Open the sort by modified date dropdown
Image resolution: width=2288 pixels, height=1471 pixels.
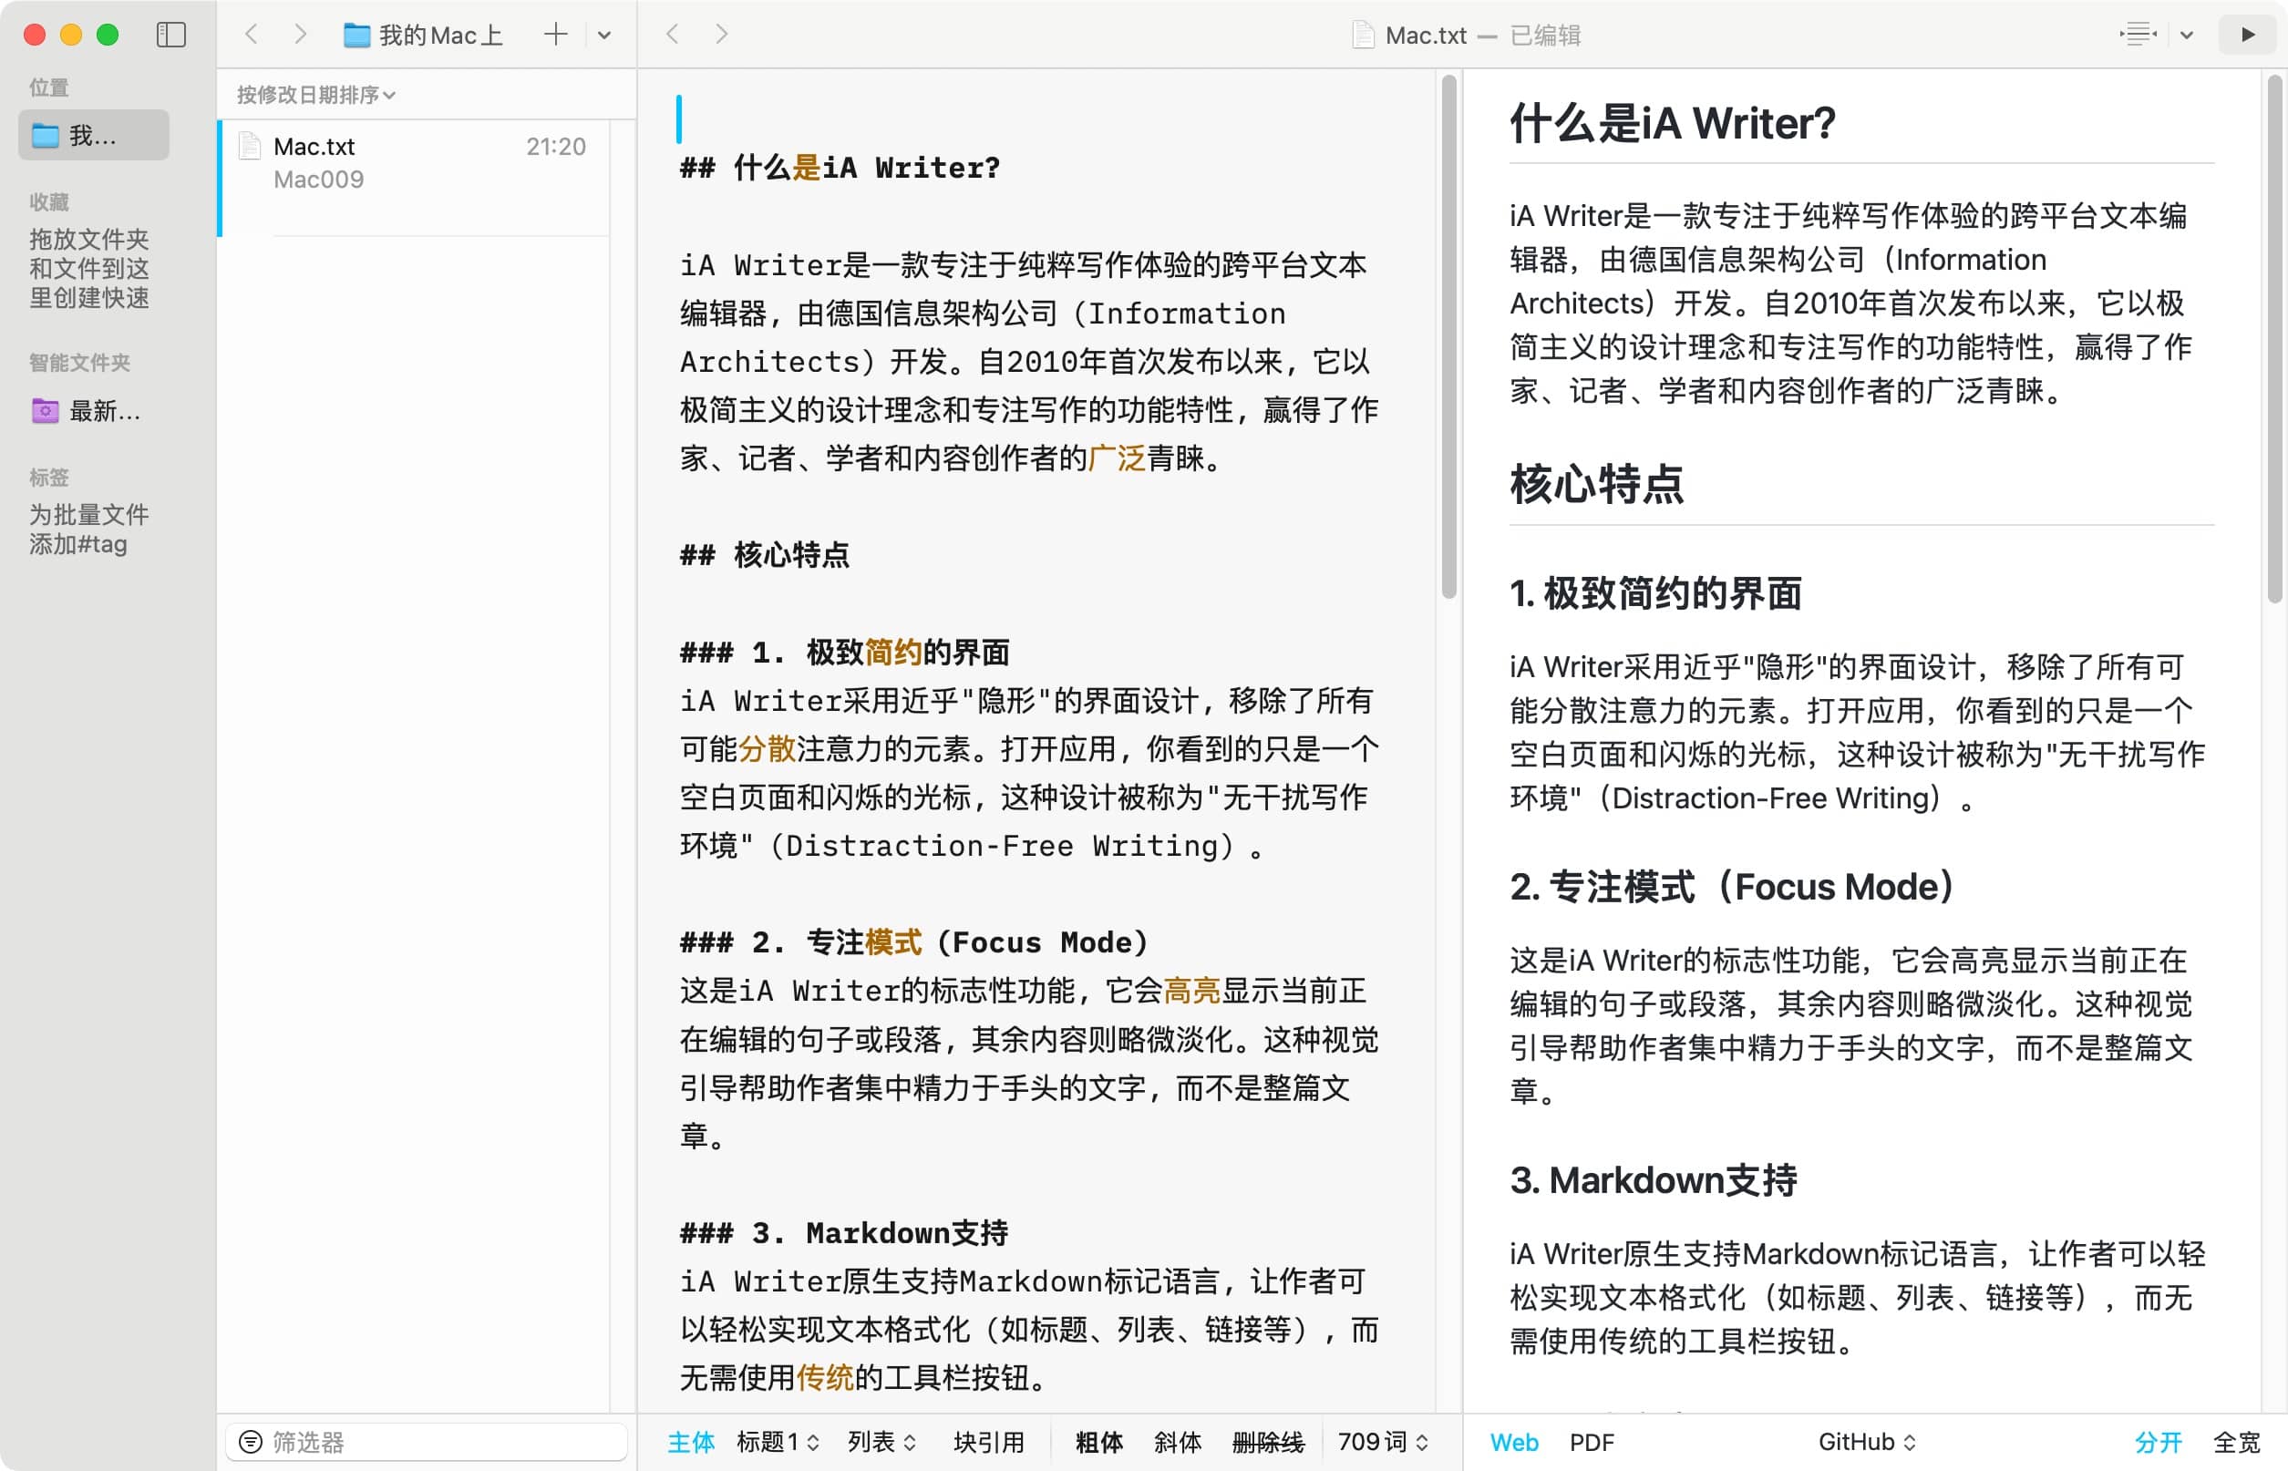pos(316,95)
